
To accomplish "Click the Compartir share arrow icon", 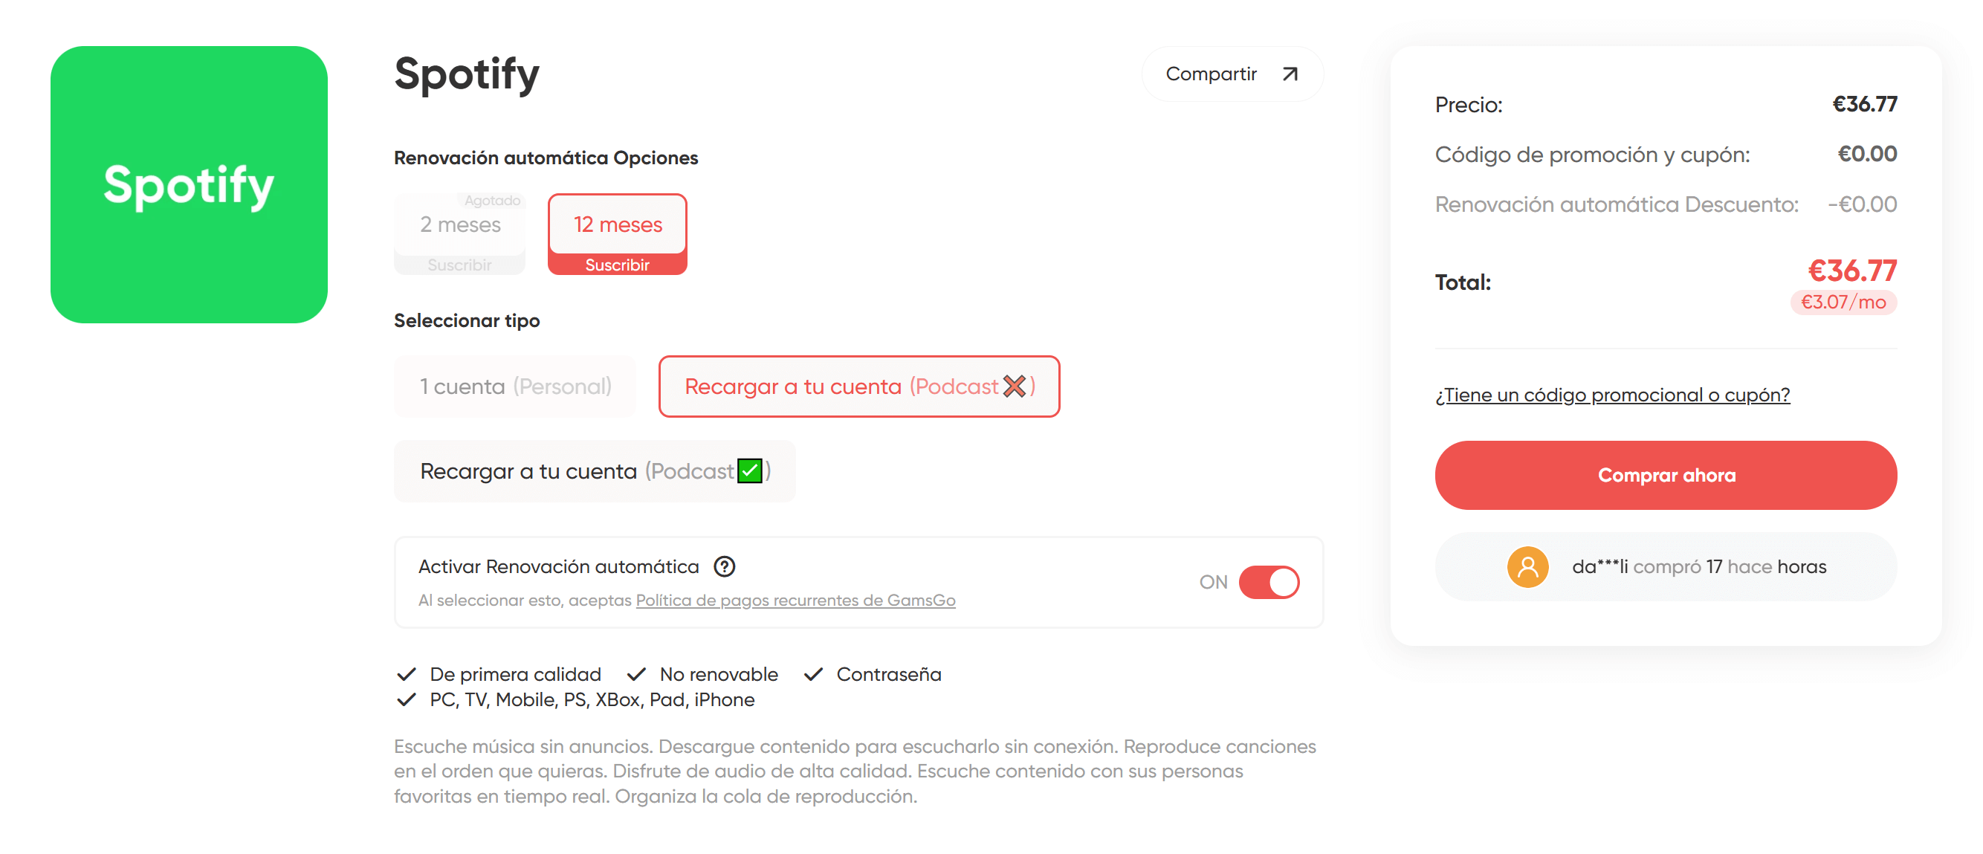I will click(x=1290, y=74).
